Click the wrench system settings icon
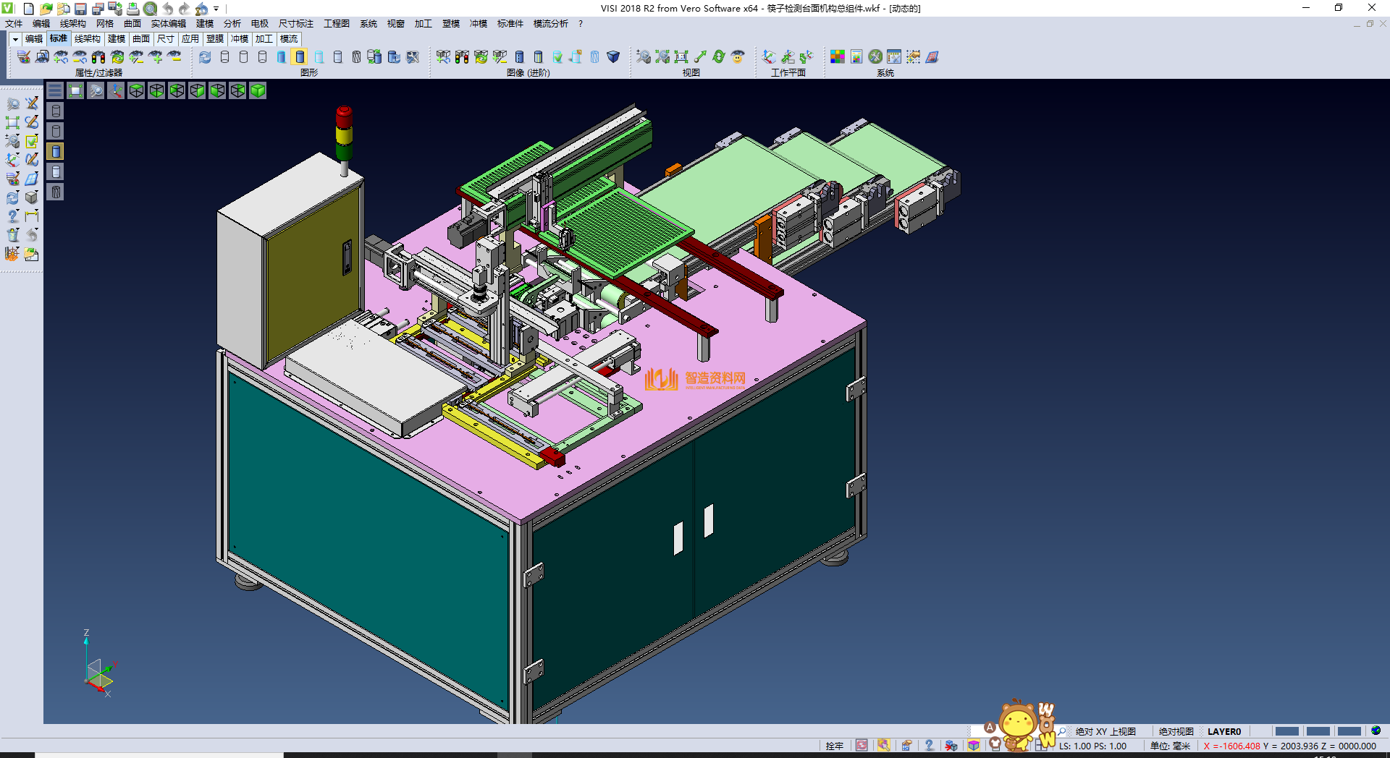 875,56
